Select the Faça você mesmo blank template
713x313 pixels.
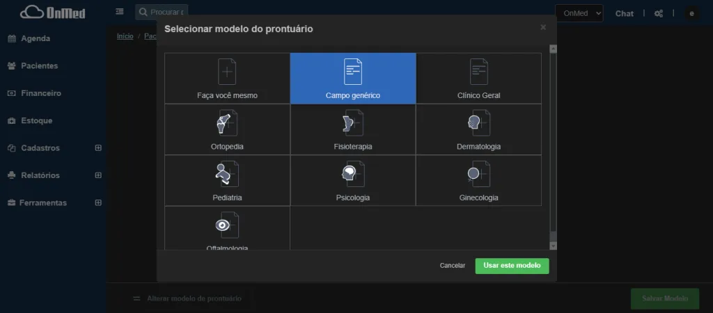click(227, 73)
